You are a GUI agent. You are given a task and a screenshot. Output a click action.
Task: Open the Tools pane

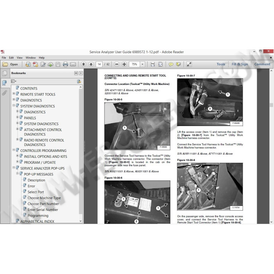click(221, 64)
